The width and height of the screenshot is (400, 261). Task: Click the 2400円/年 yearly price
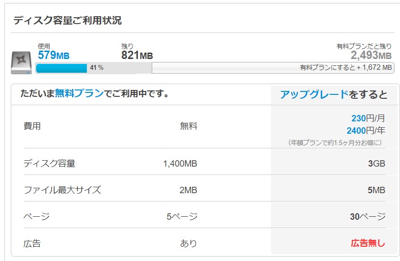366,130
